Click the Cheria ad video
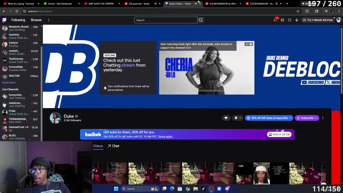 coord(207,68)
